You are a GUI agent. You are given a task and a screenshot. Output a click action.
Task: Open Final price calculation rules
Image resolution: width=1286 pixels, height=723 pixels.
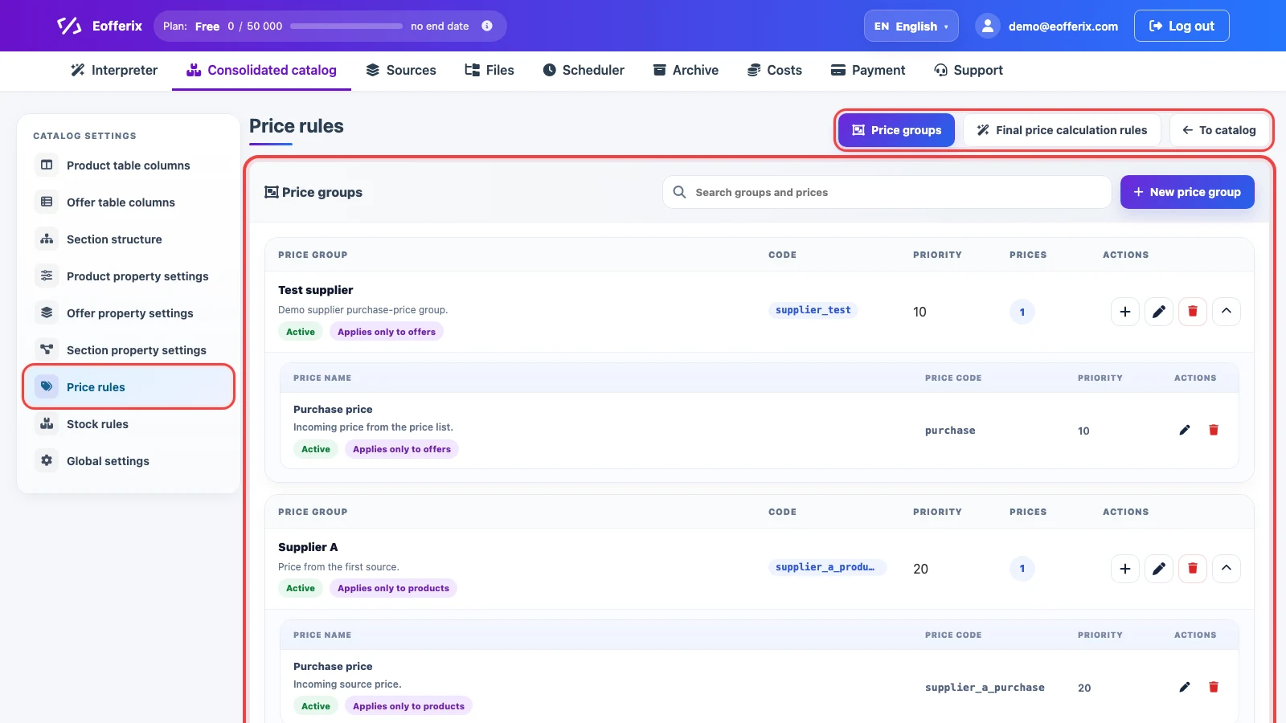(1062, 130)
